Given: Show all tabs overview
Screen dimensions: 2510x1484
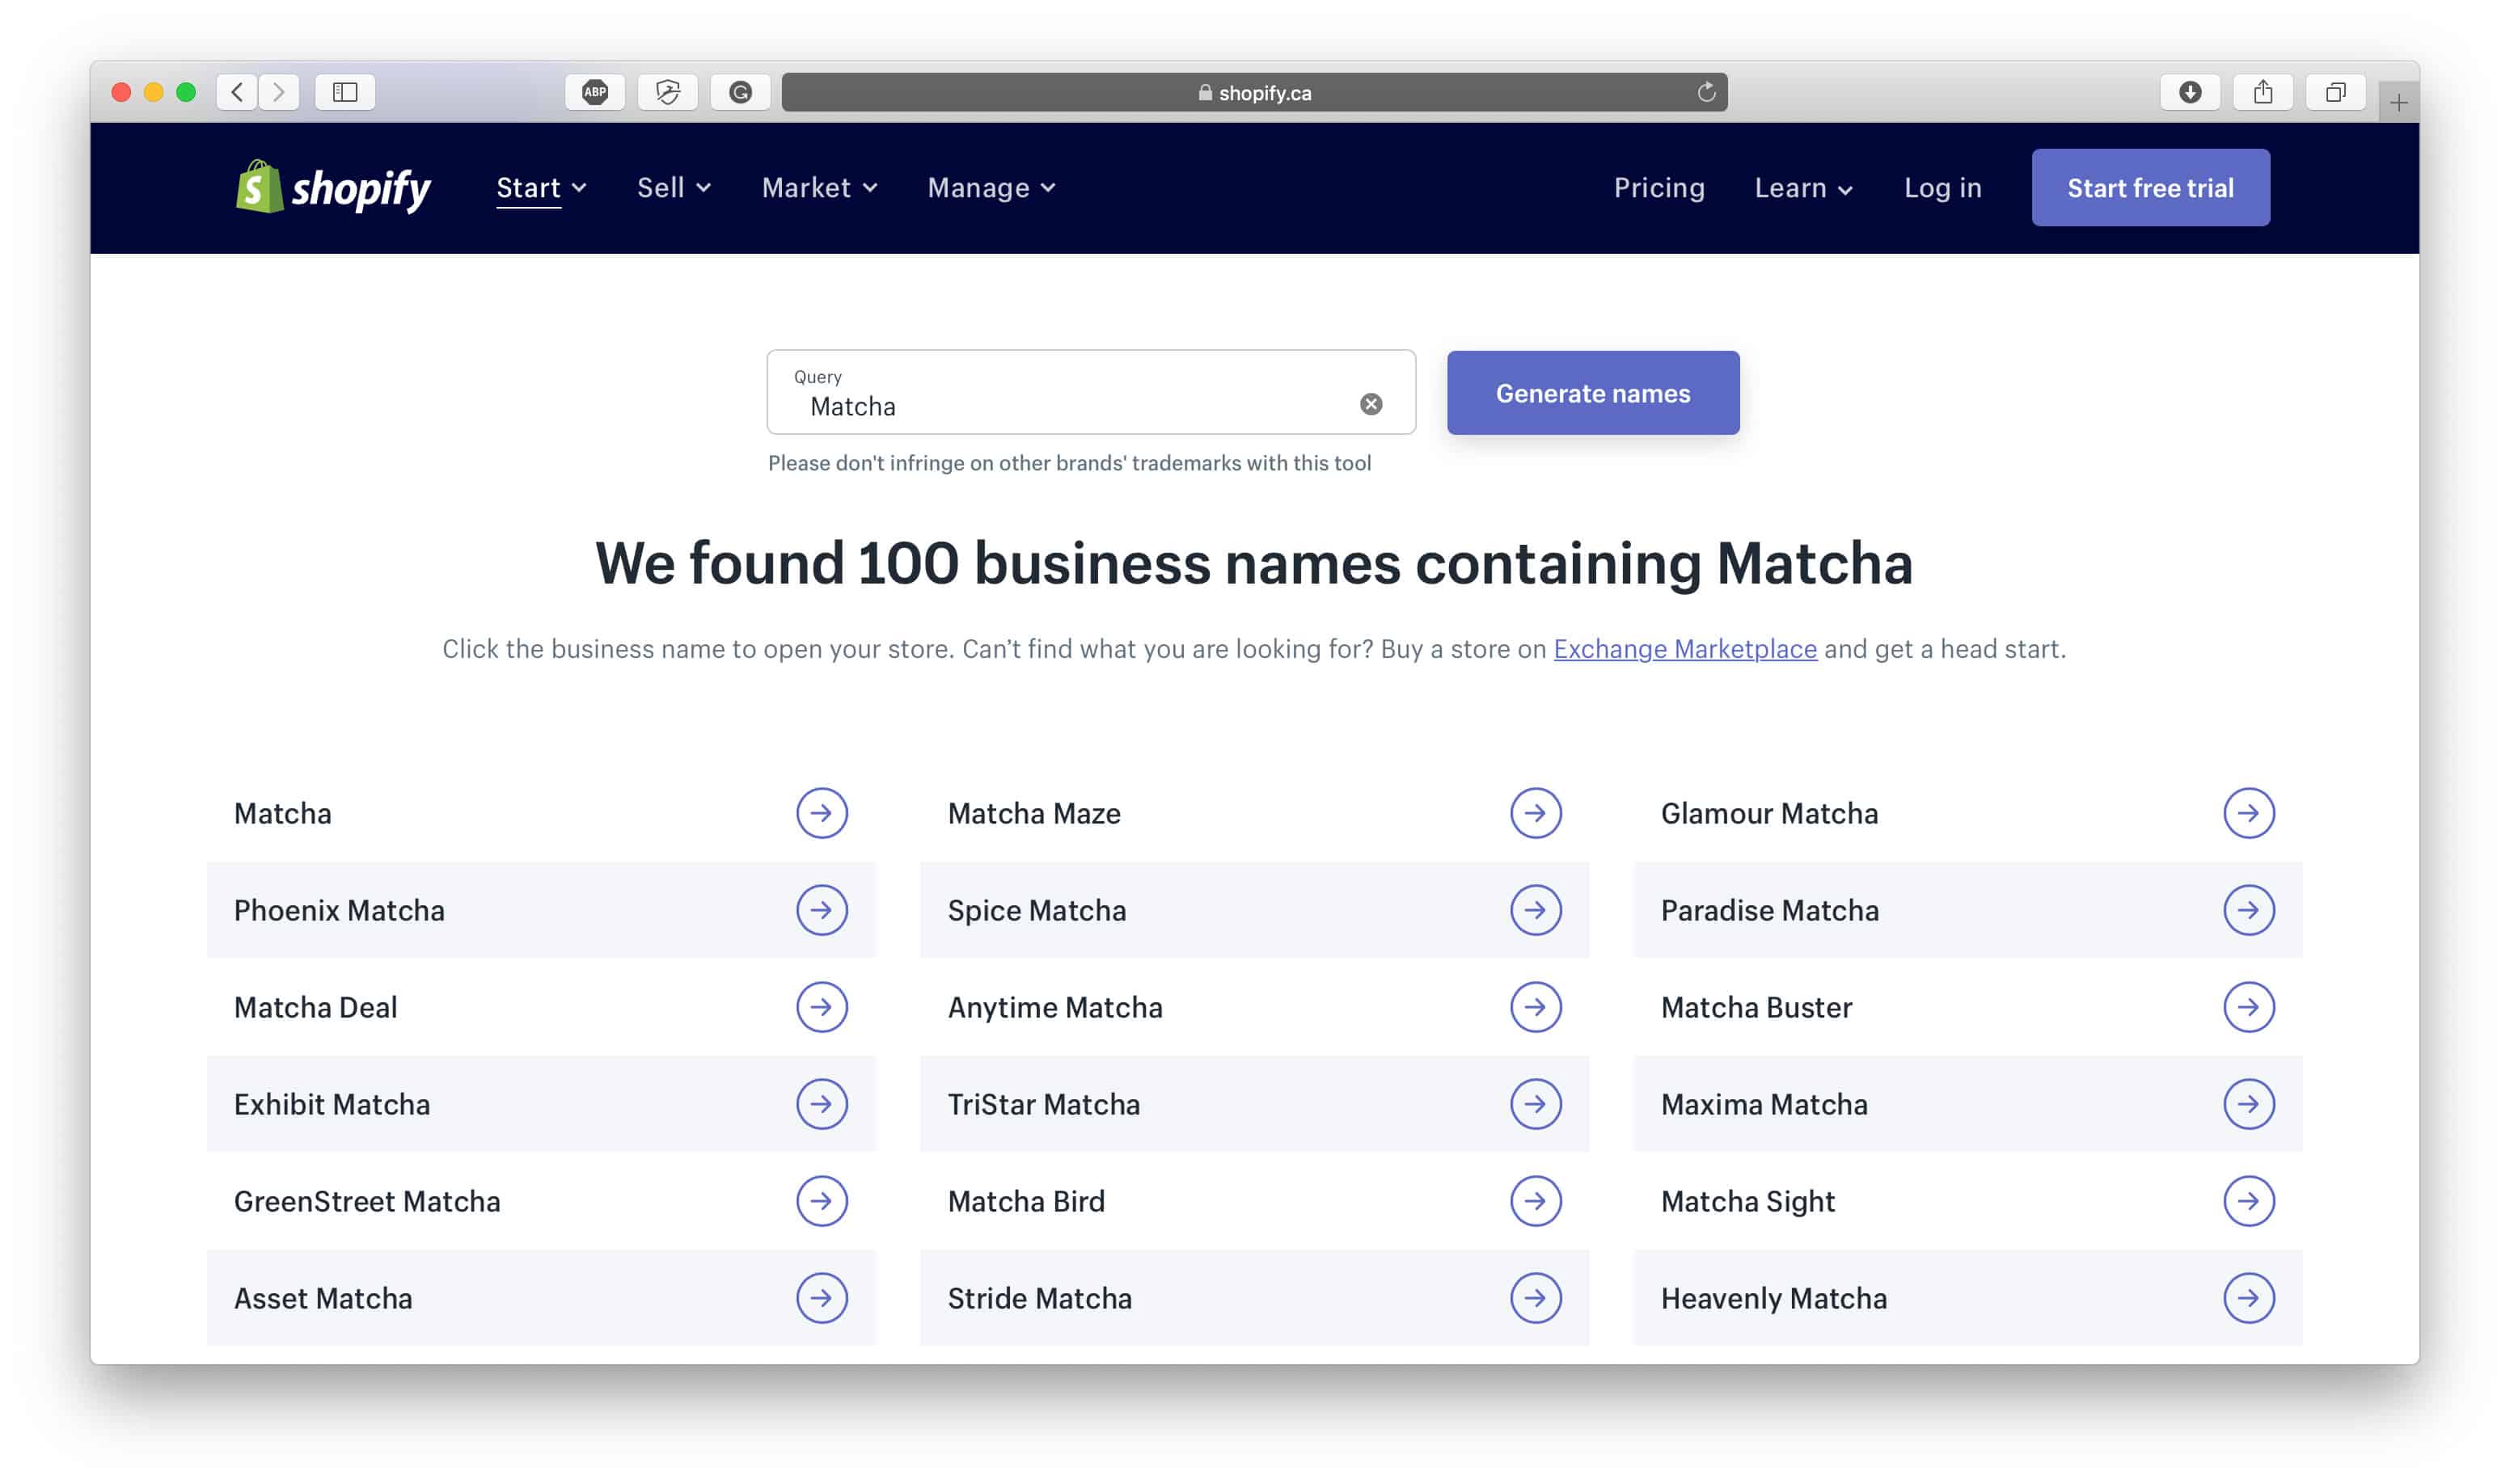Looking at the screenshot, I should 2335,92.
